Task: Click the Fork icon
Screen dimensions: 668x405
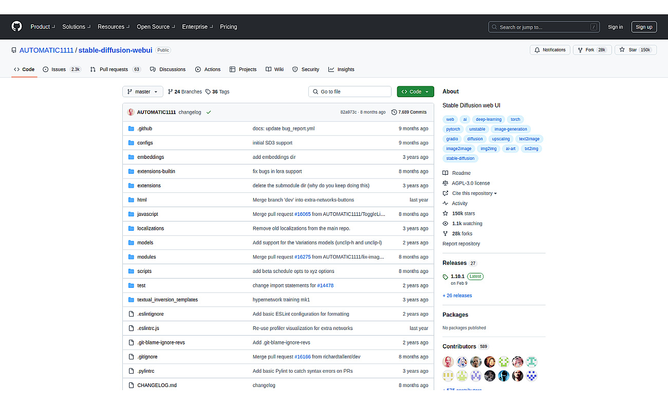Action: pyautogui.click(x=580, y=50)
